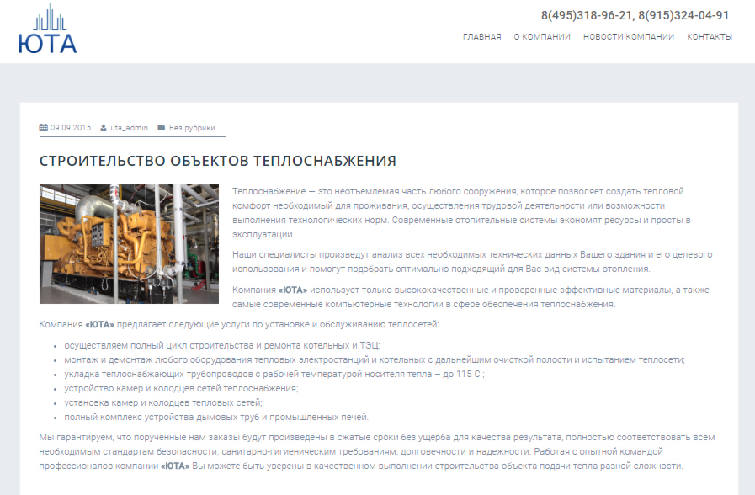Click the ЮТА company logo
This screenshot has height=495, width=755.
point(48,29)
